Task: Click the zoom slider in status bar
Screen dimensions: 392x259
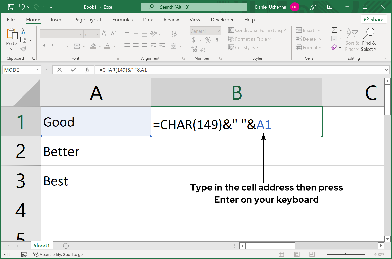Action: (345, 254)
